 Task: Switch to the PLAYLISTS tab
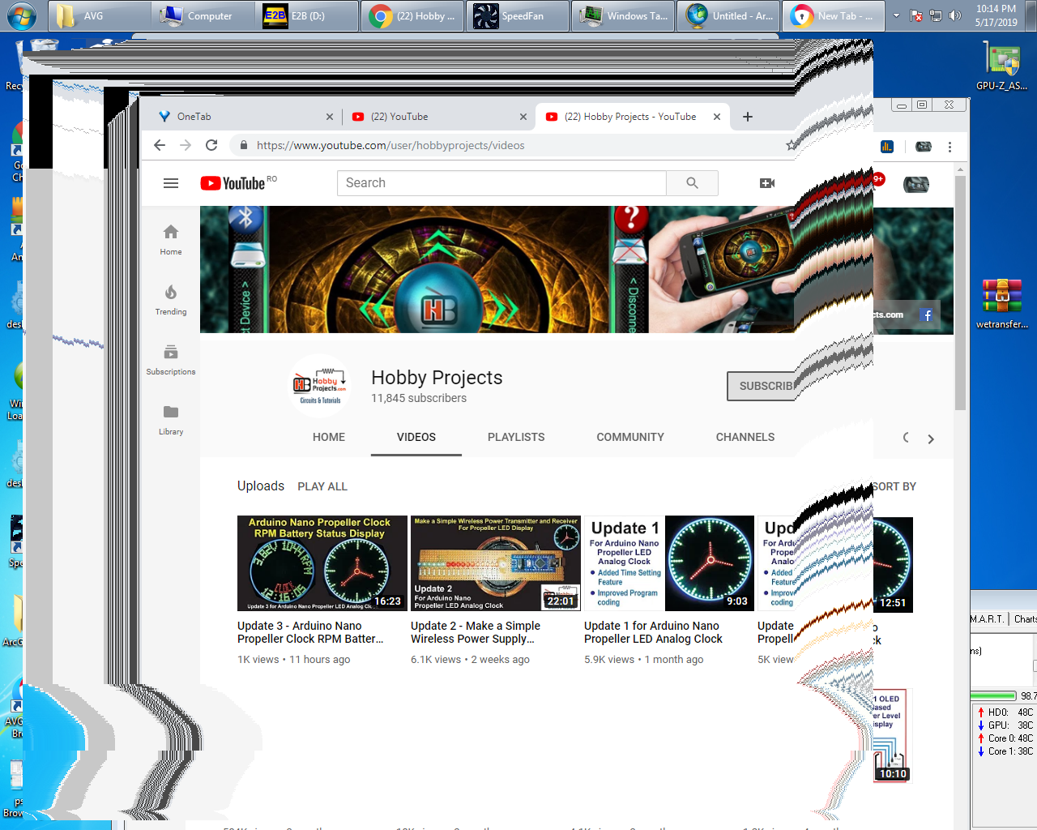[516, 437]
